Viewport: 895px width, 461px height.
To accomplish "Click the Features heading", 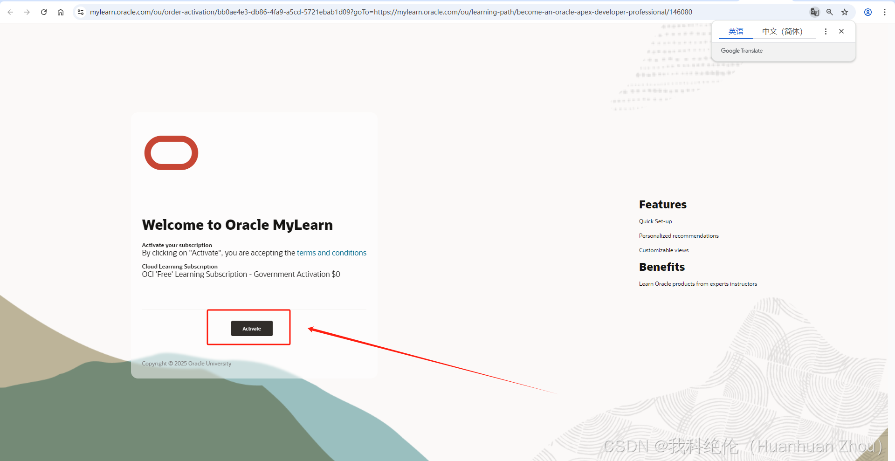I will (662, 205).
